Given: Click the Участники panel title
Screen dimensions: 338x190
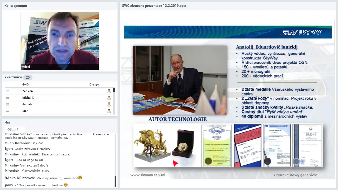Looking at the screenshot, I should (x=13, y=77).
